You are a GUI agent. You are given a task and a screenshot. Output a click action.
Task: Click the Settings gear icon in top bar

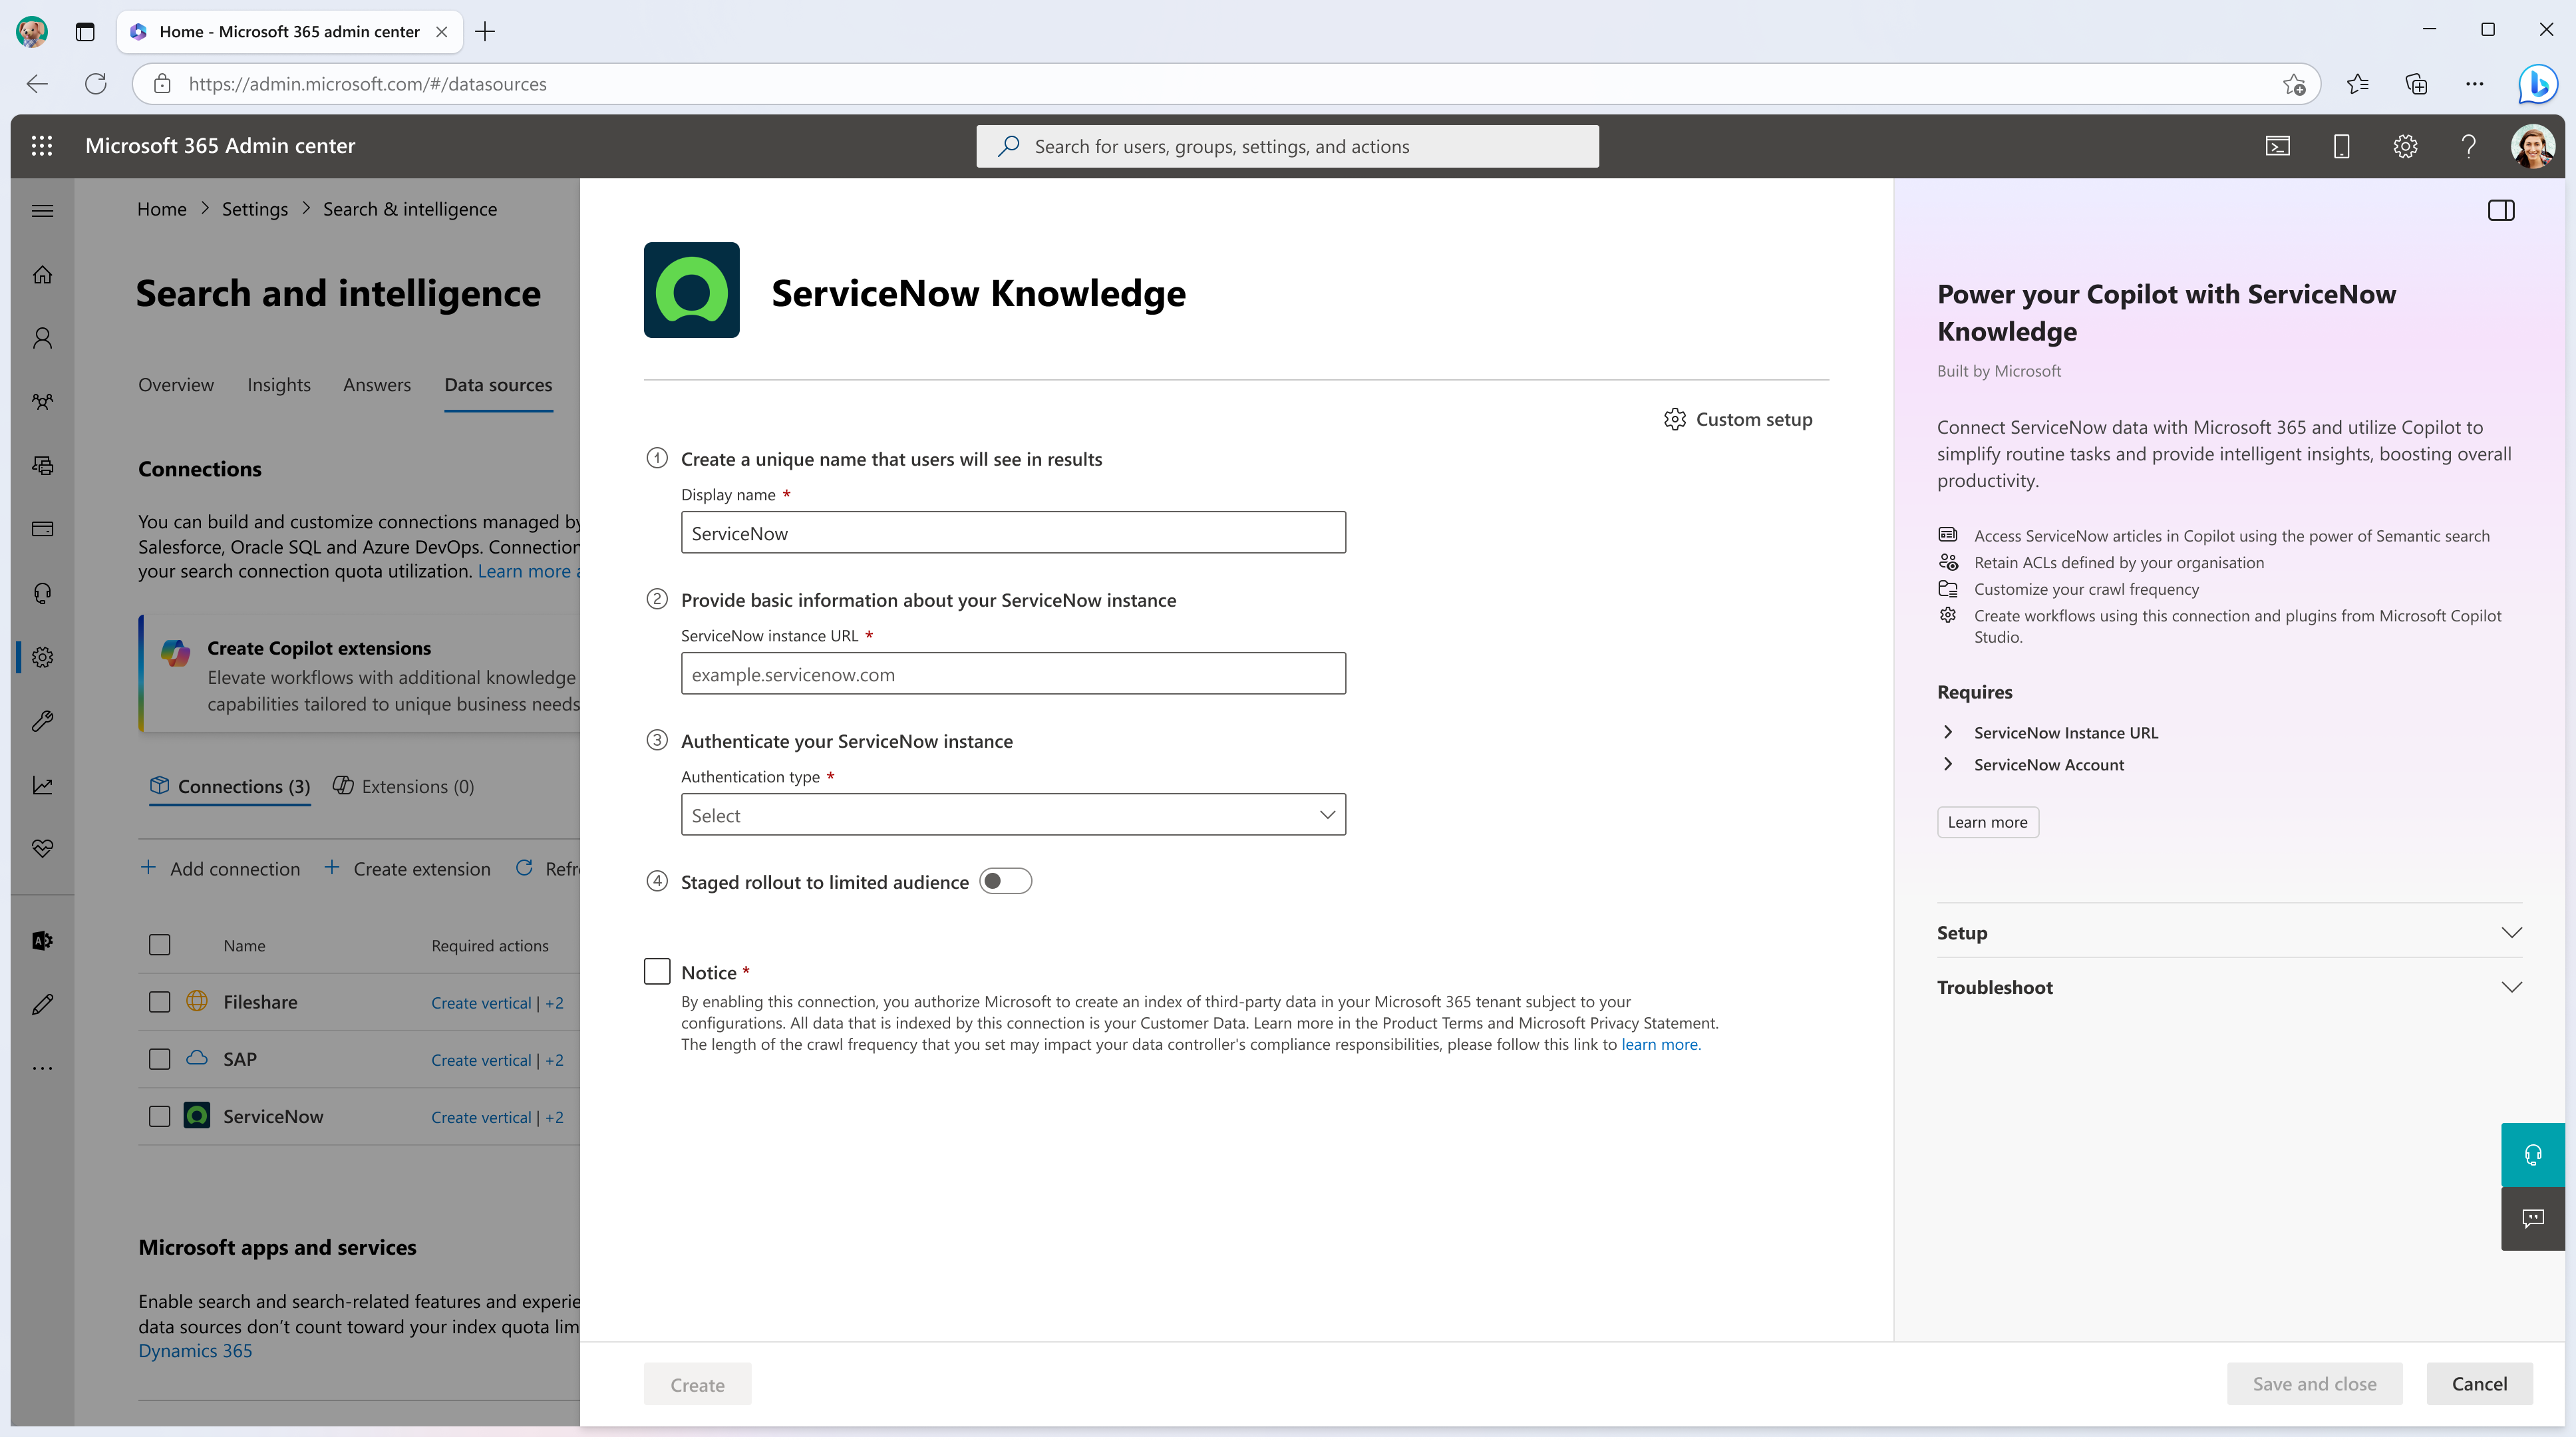[x=2404, y=145]
